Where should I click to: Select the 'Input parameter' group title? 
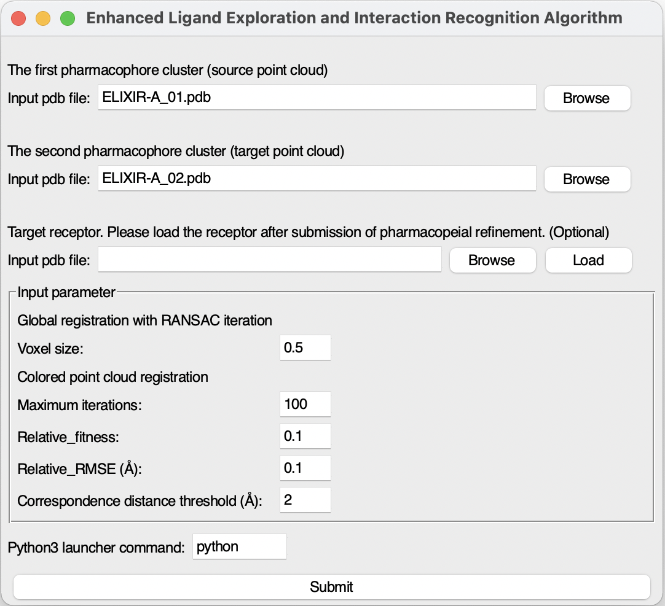coord(66,292)
